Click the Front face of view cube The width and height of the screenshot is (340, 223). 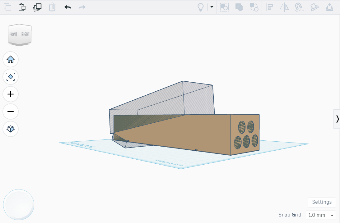[13, 34]
